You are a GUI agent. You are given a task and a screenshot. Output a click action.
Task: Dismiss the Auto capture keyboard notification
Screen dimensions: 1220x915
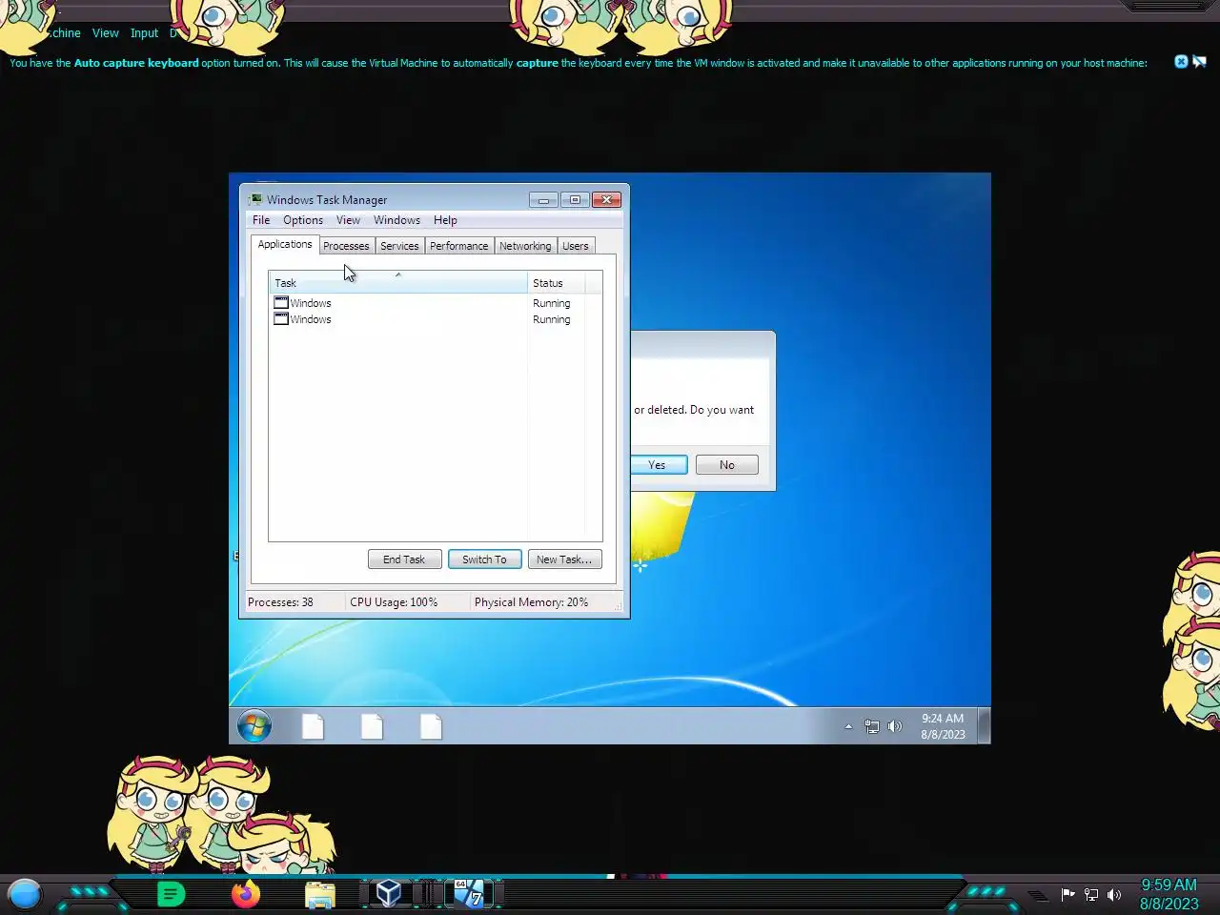[1181, 62]
